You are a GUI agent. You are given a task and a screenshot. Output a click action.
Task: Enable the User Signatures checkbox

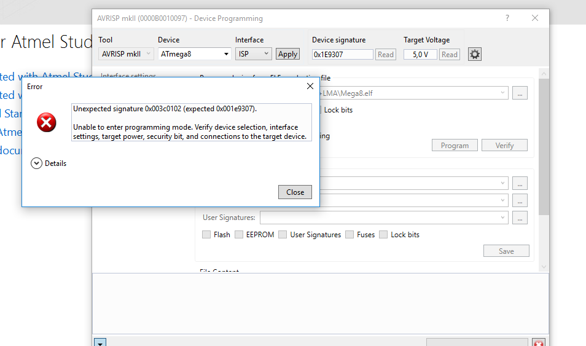point(283,235)
